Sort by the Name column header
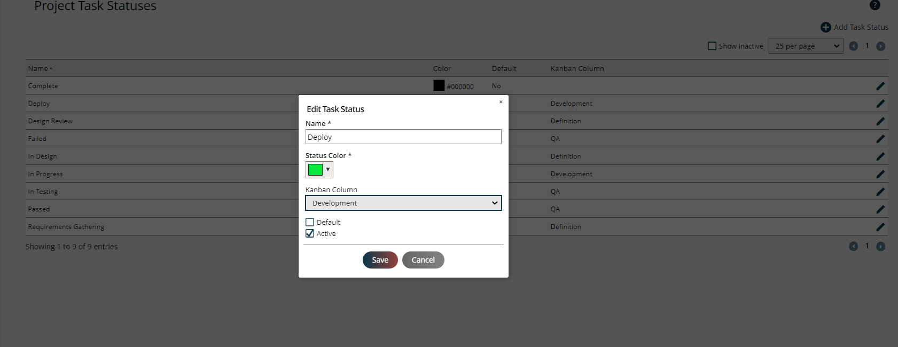 click(x=38, y=68)
